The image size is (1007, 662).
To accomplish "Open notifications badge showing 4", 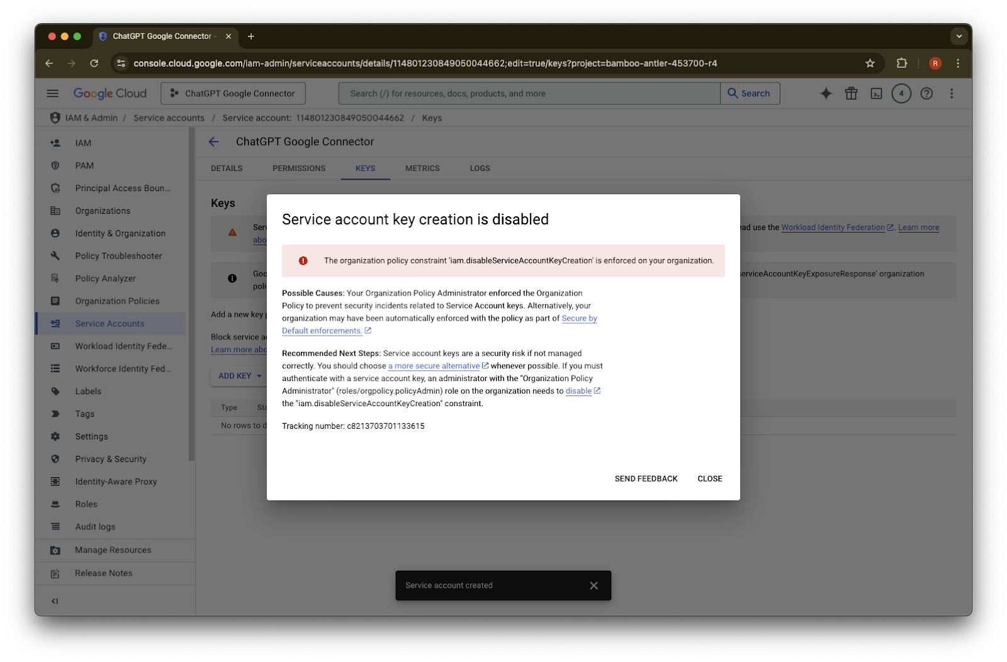I will (x=901, y=94).
